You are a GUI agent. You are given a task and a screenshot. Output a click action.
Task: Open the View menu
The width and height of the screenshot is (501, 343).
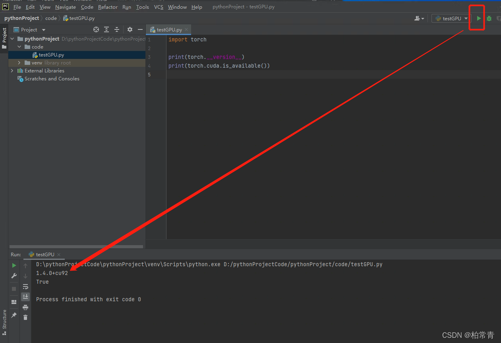[x=45, y=7]
